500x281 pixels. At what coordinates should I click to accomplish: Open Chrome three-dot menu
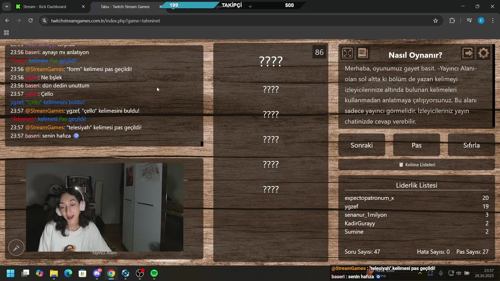[x=493, y=21]
